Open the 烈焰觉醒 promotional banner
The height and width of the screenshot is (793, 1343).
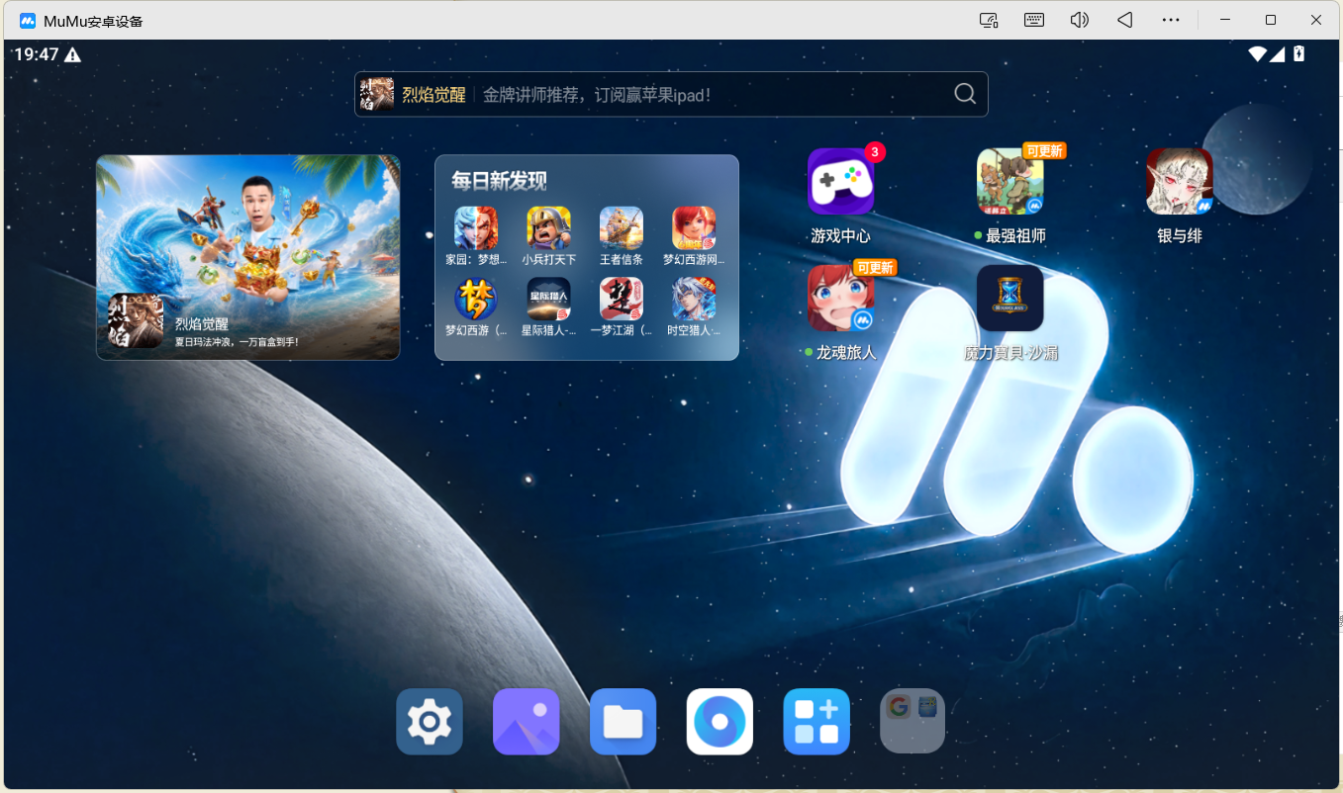click(248, 257)
